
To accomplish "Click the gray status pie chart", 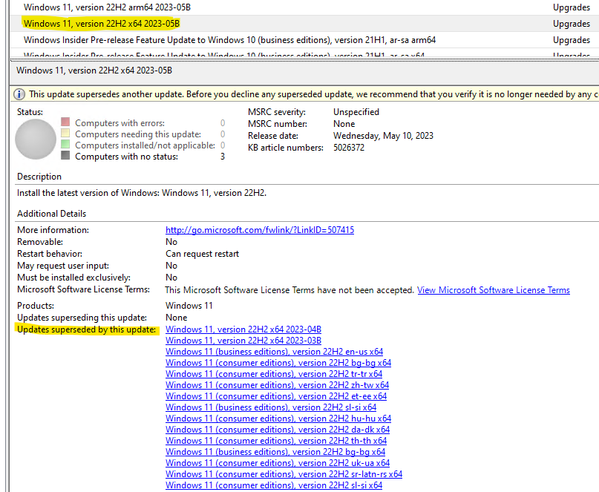I will tap(36, 139).
